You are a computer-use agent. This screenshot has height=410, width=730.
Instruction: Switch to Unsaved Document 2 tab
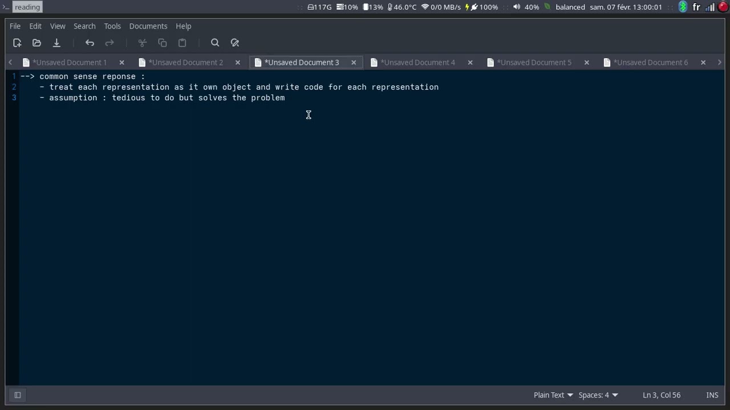pos(186,63)
